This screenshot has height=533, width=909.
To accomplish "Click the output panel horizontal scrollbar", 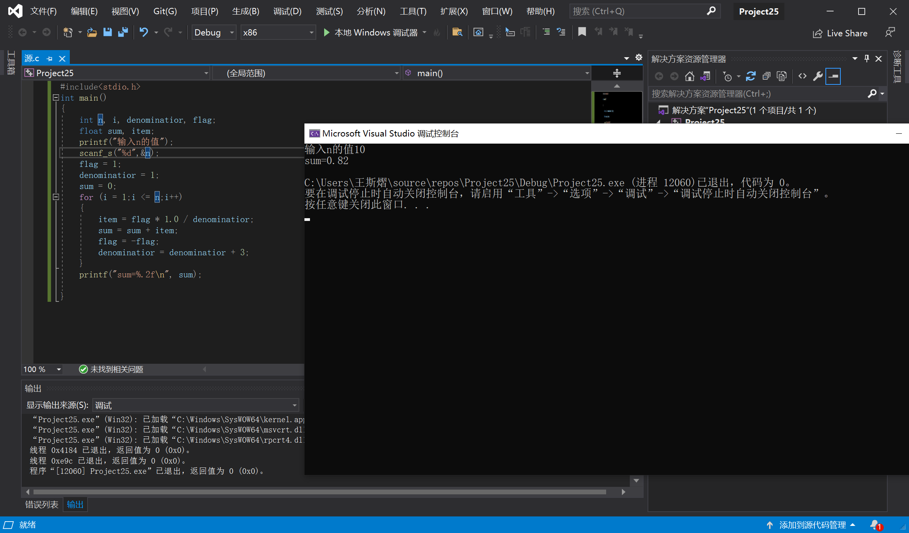I will (319, 492).
